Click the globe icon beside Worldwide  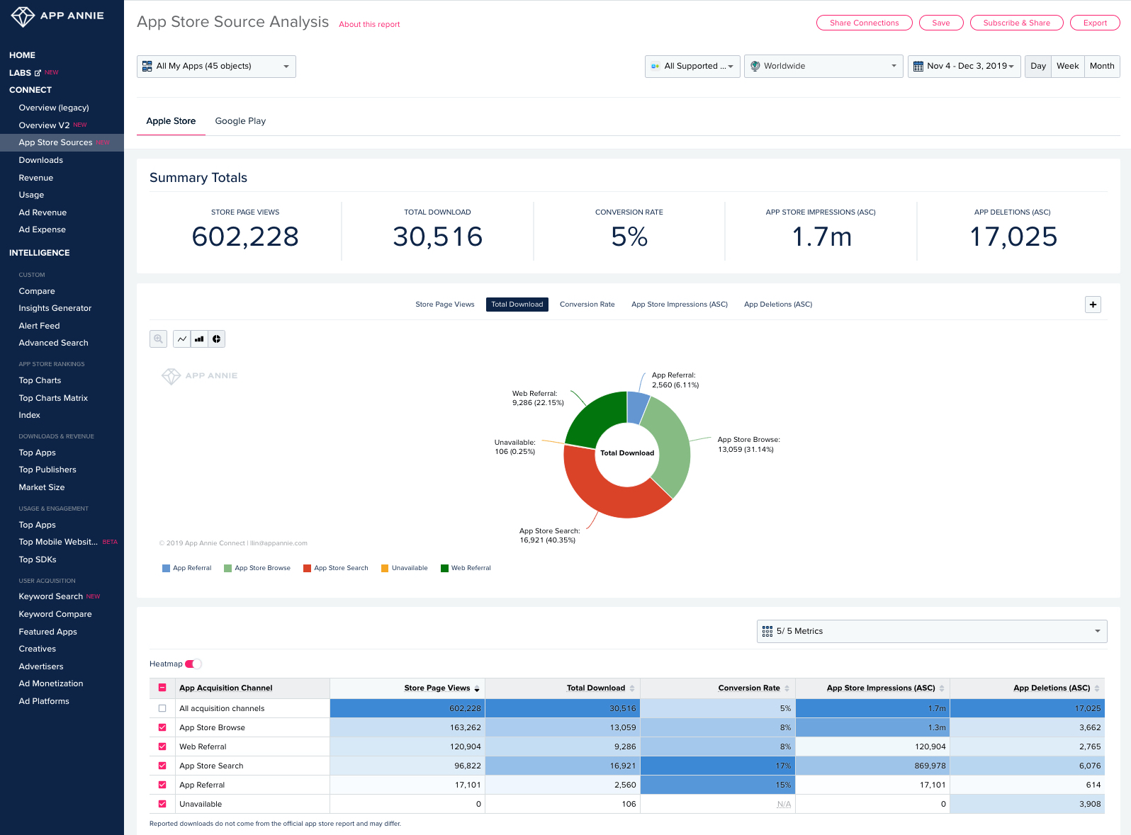[755, 66]
